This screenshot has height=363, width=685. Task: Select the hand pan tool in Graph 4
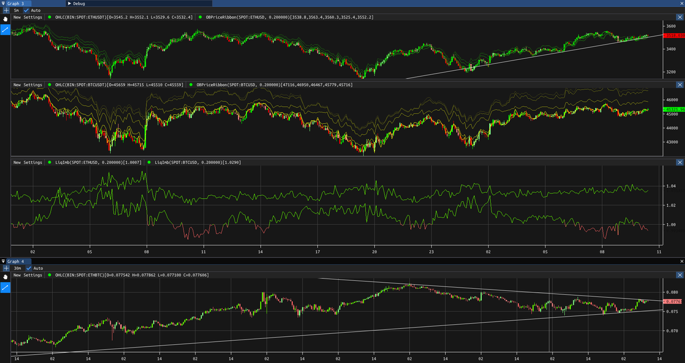[x=5, y=276]
